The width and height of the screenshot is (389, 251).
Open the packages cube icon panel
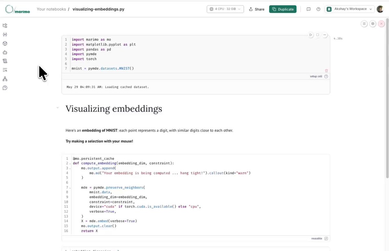(x=5, y=43)
